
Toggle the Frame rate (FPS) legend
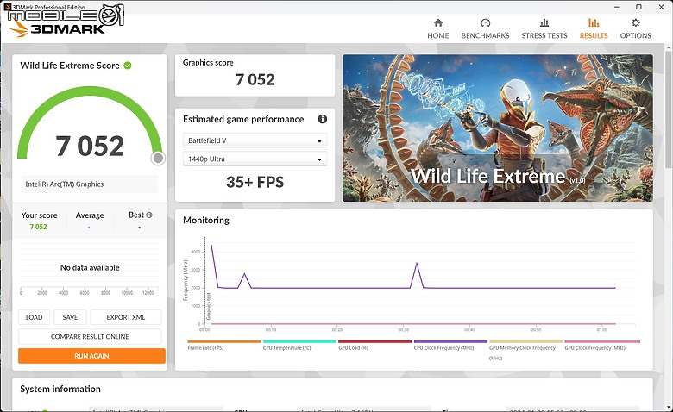(224, 345)
